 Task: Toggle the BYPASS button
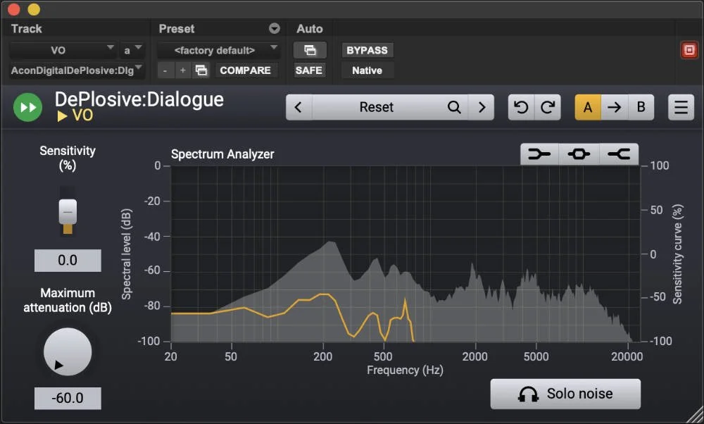tap(367, 50)
